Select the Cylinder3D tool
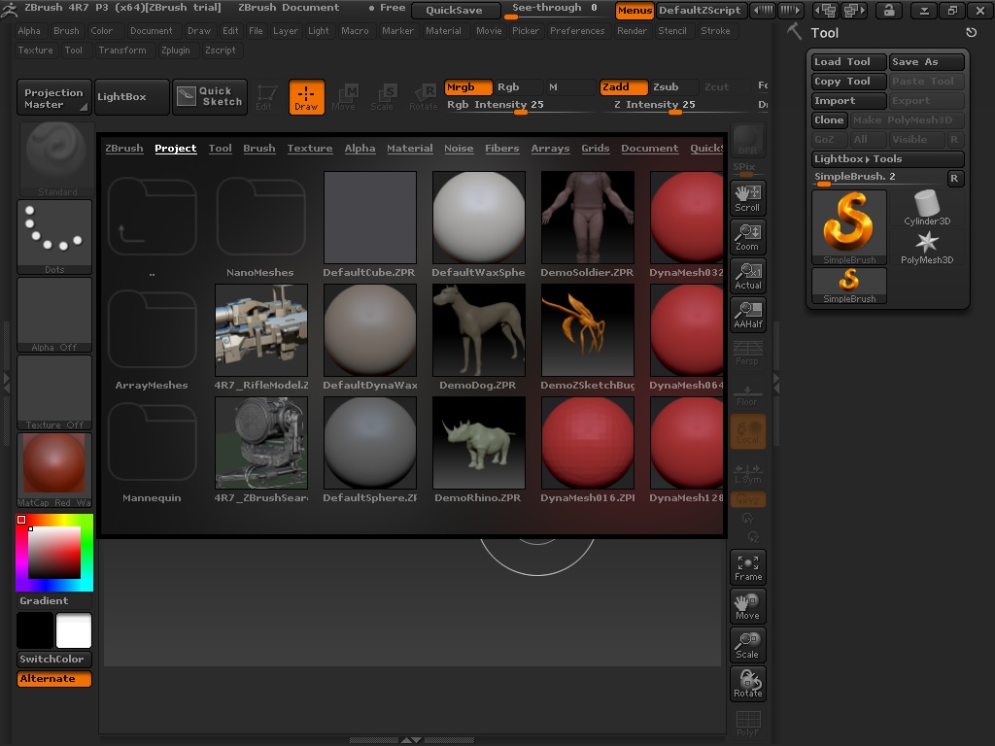Viewport: 995px width, 746px height. click(x=927, y=208)
